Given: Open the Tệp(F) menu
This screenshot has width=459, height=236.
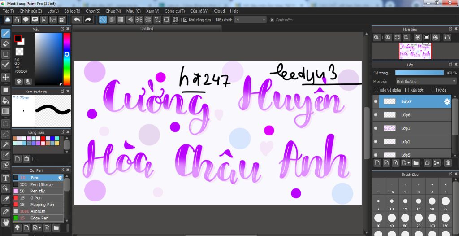Looking at the screenshot, I should (x=9, y=11).
